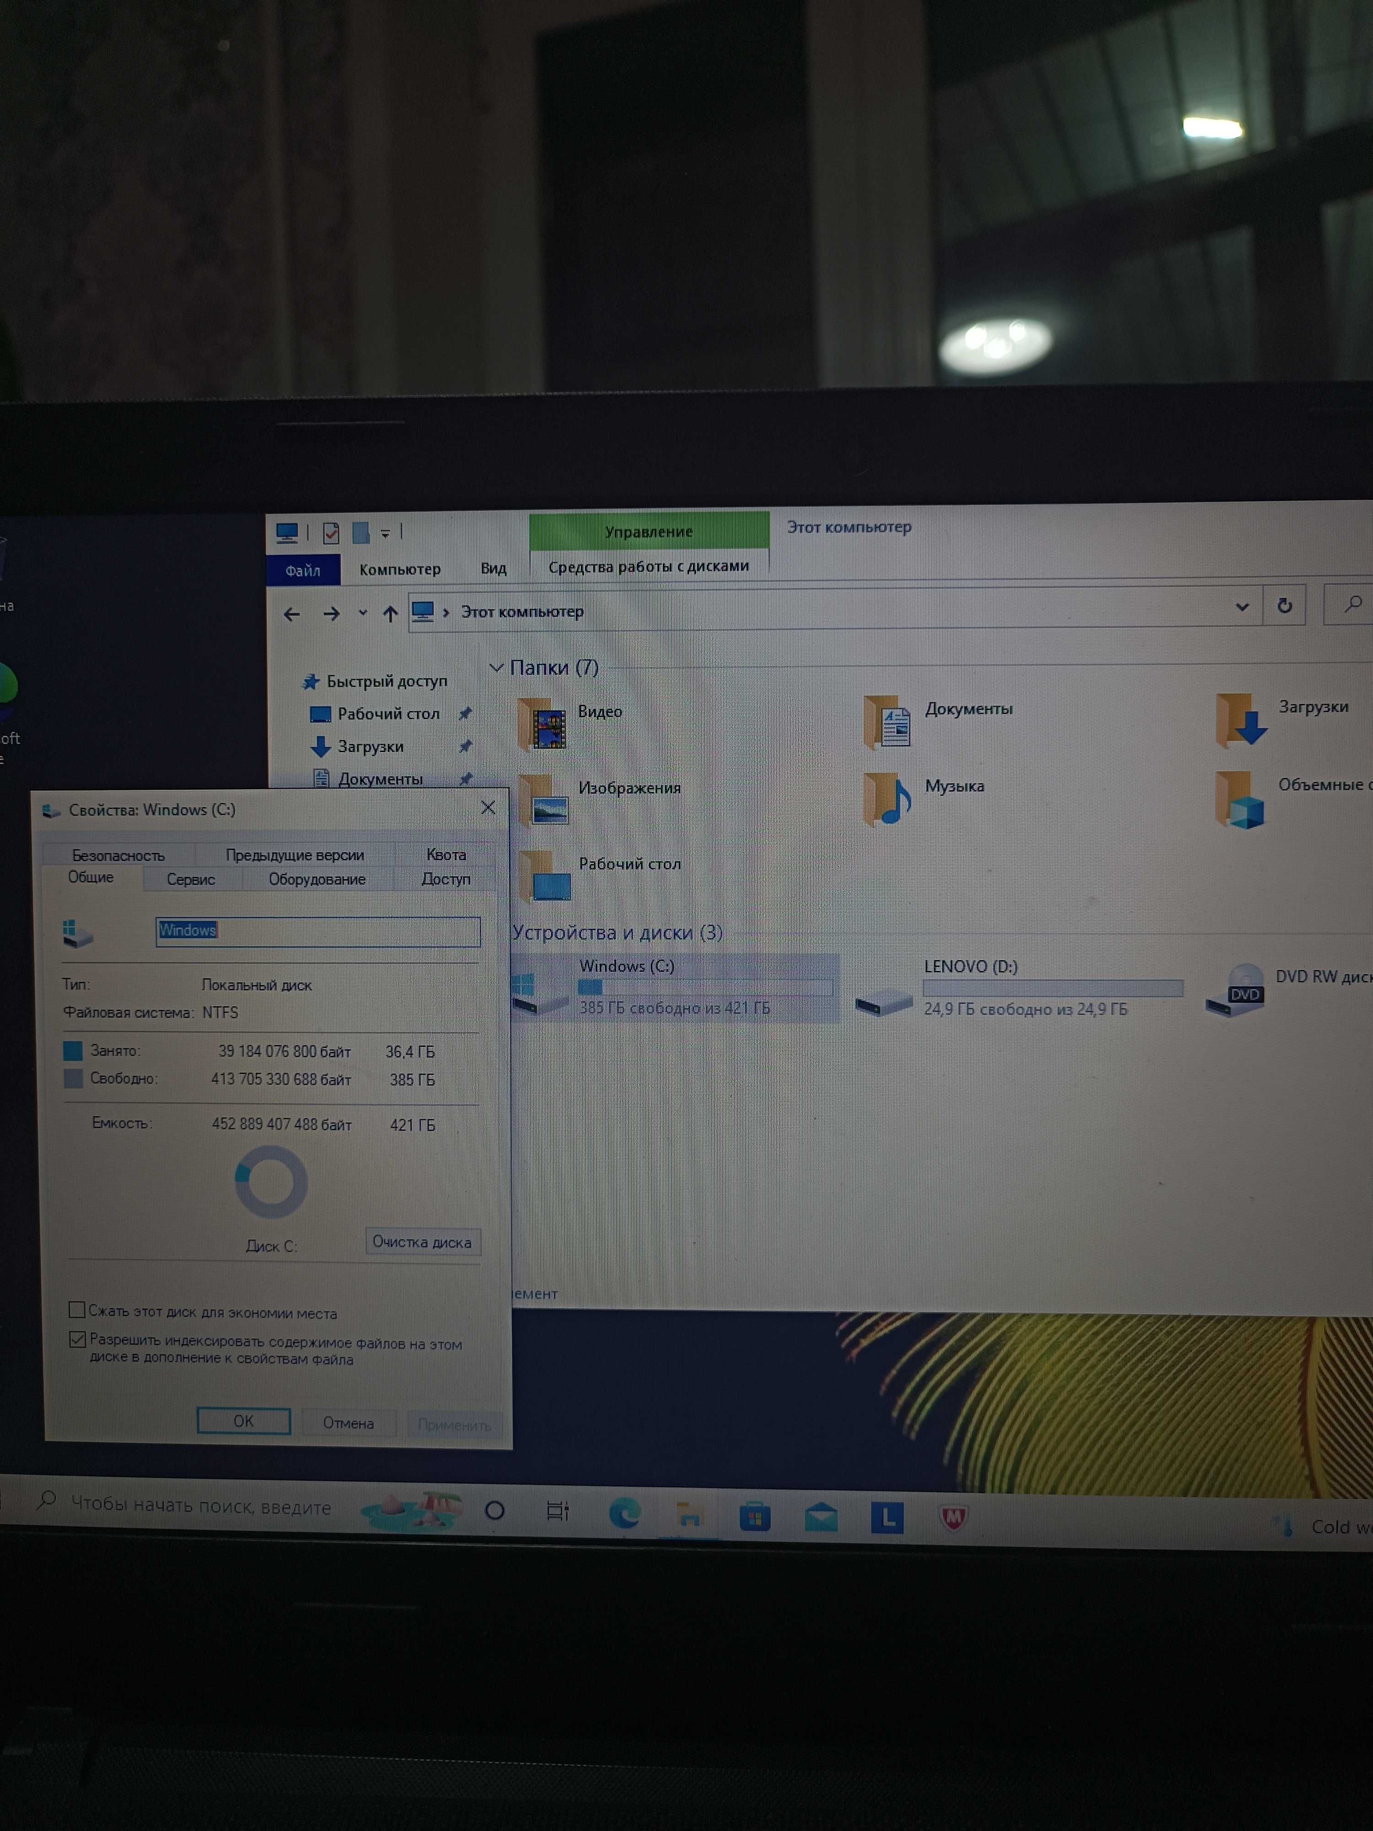Select the Общие tab
This screenshot has width=1373, height=1831.
pyautogui.click(x=91, y=878)
